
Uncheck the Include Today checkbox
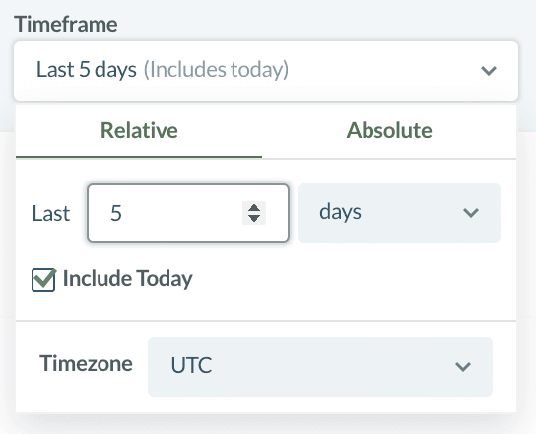pyautogui.click(x=43, y=280)
